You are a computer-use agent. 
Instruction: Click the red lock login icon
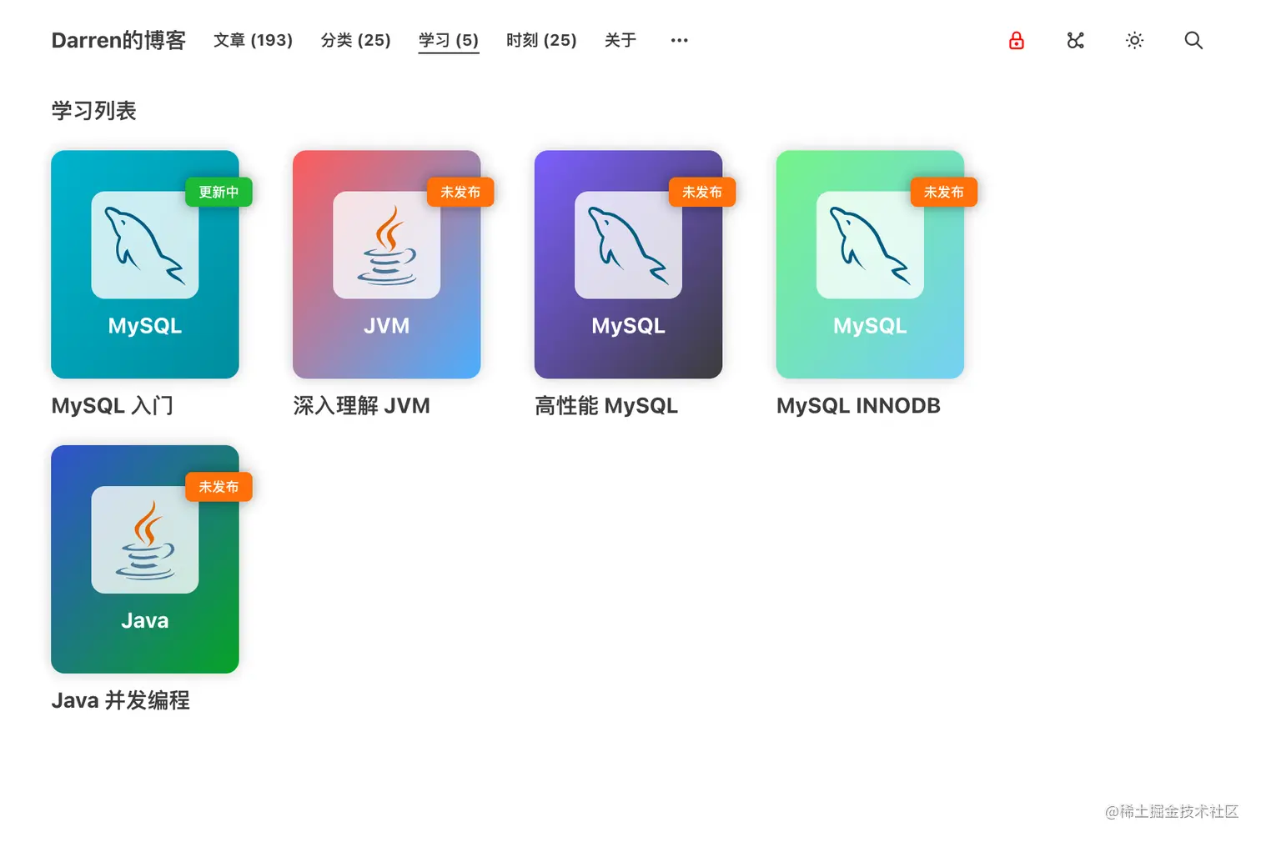[1016, 40]
